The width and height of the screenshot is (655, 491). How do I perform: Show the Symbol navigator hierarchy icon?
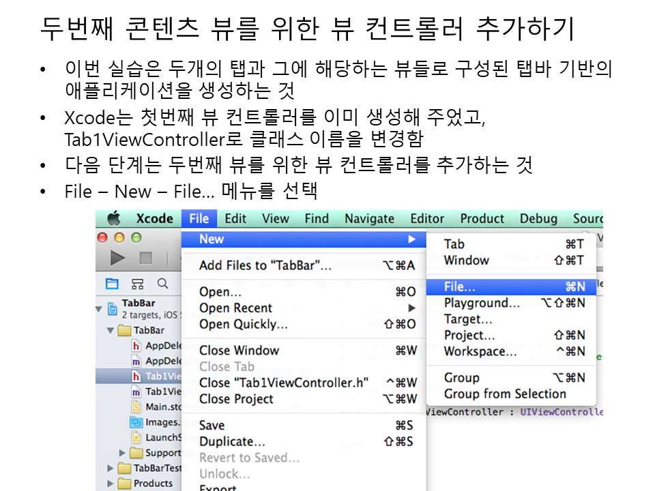[138, 284]
